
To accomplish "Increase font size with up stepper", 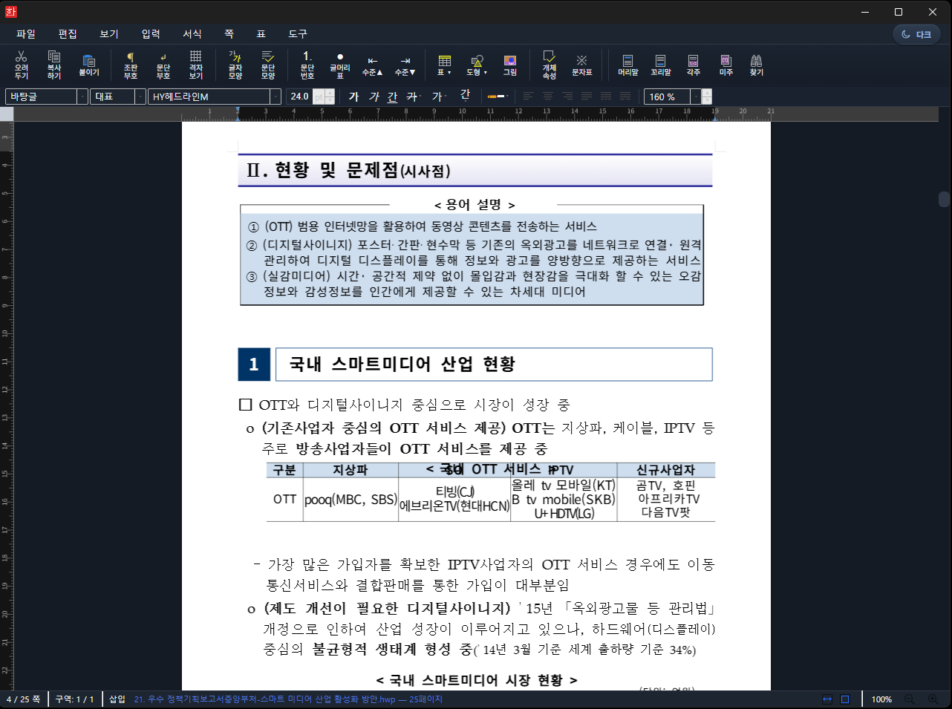I will (330, 93).
